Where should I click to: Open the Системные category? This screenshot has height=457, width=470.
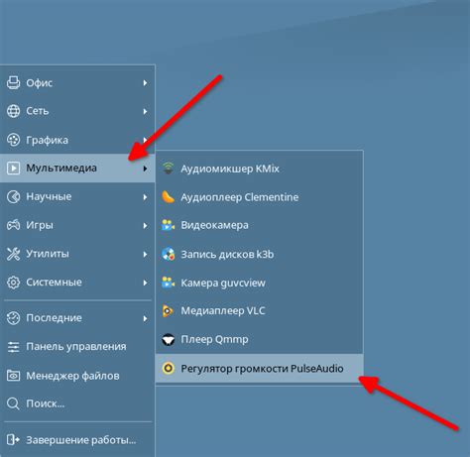77,283
